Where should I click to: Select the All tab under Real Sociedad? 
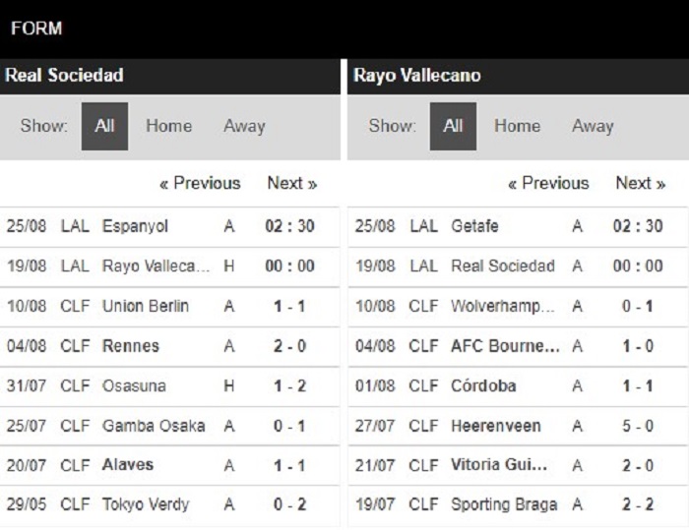pos(104,127)
